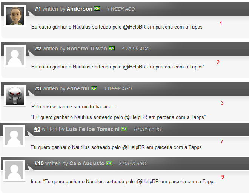Open the #2 comment permalink
This screenshot has height=193, width=249.
[38, 49]
